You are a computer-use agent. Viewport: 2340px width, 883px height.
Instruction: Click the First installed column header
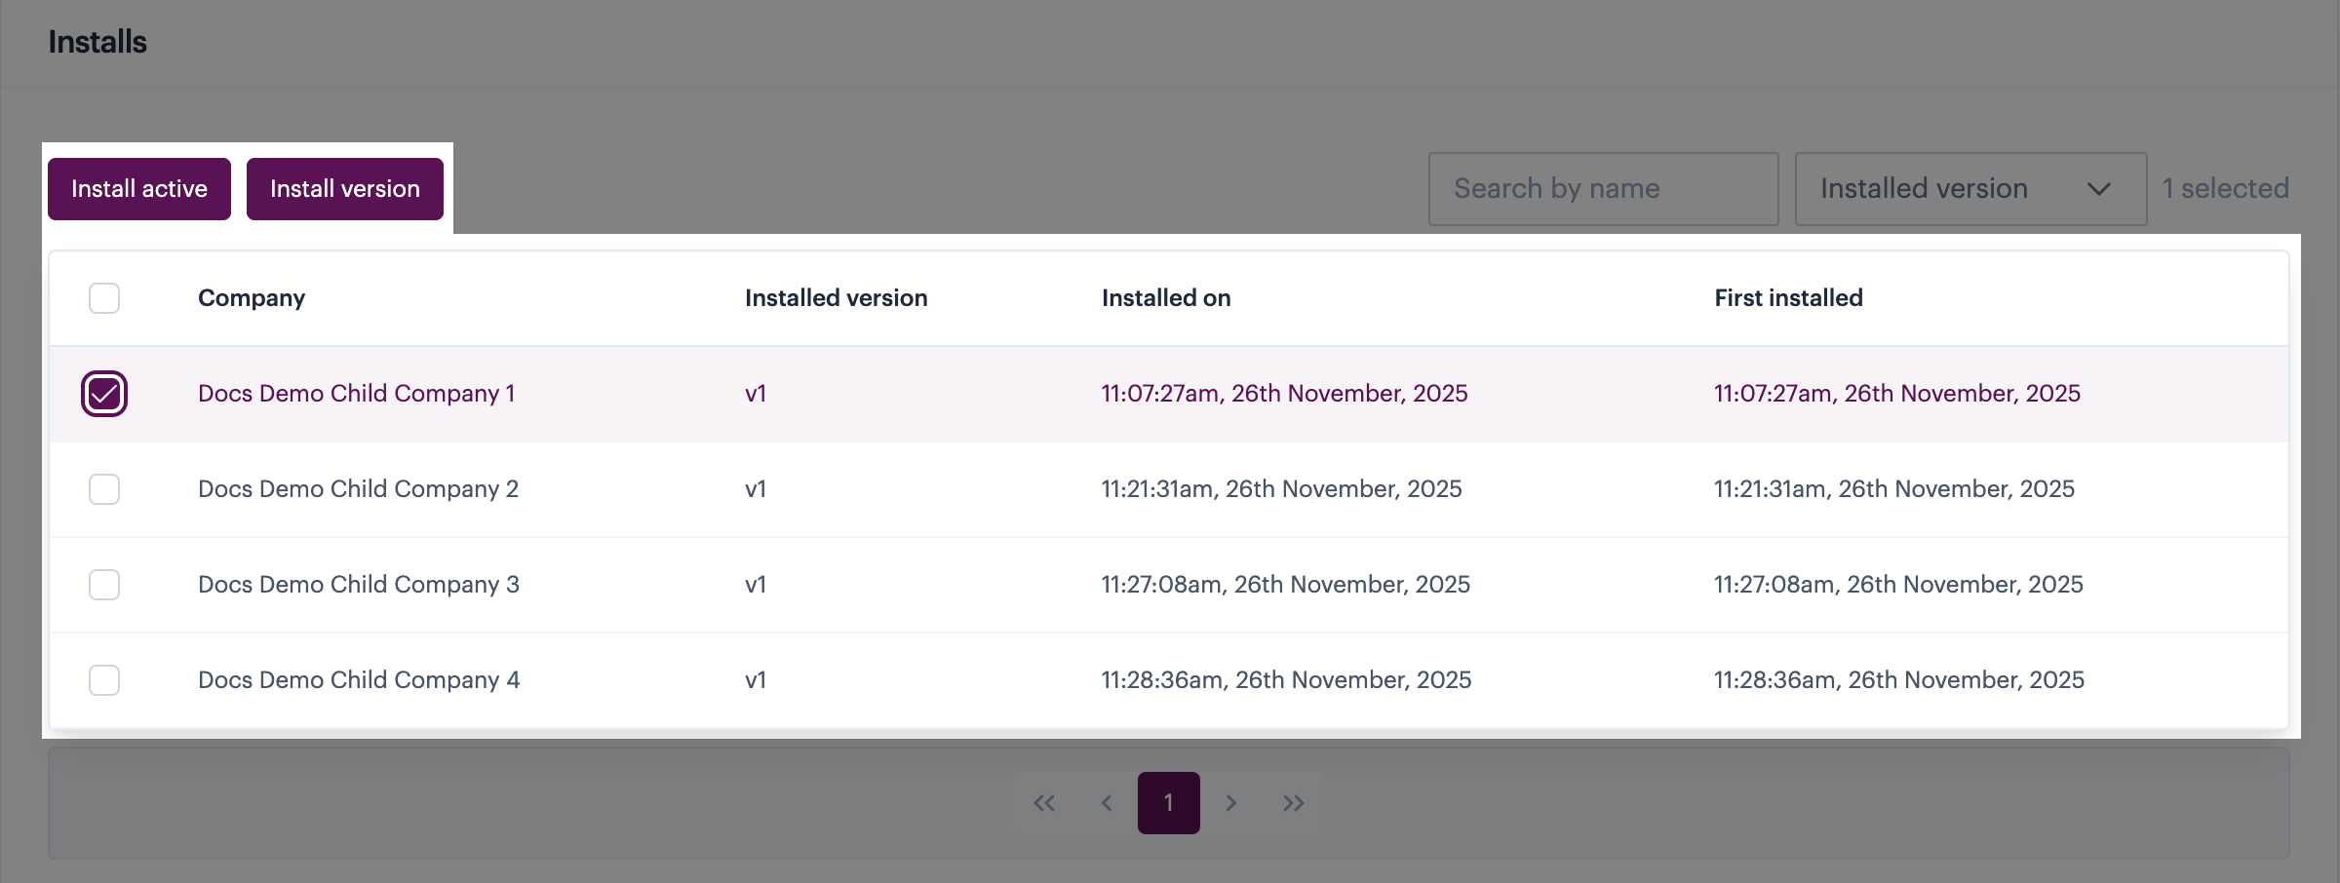click(x=1788, y=298)
